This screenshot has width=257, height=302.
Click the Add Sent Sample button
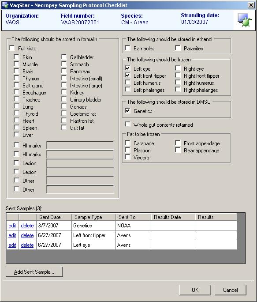point(34,272)
